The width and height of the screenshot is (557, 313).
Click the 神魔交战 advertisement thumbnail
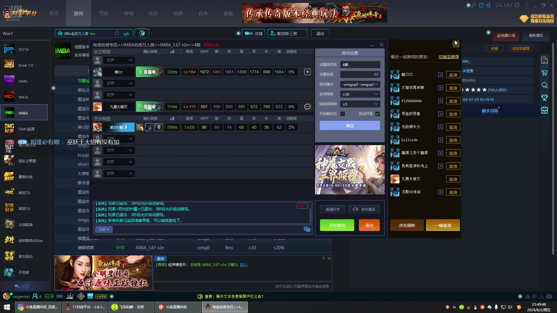pos(350,170)
